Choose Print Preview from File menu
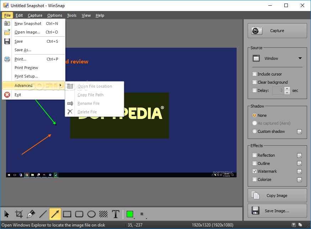 point(33,68)
